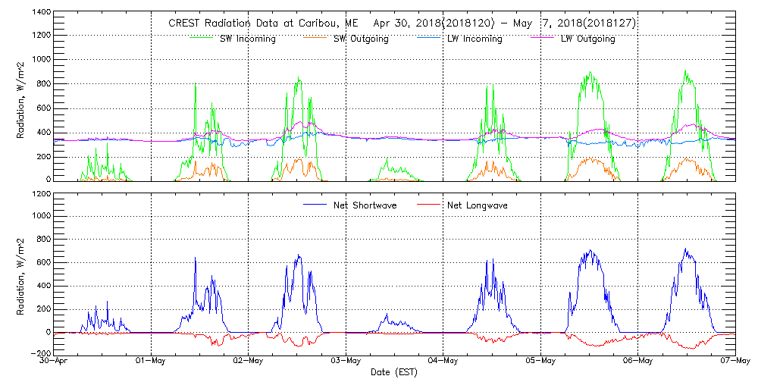
Task: Click the Date (EST) axis title
Action: pyautogui.click(x=395, y=372)
